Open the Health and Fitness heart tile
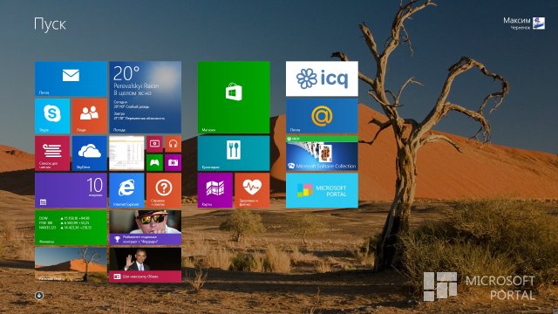 (x=252, y=190)
